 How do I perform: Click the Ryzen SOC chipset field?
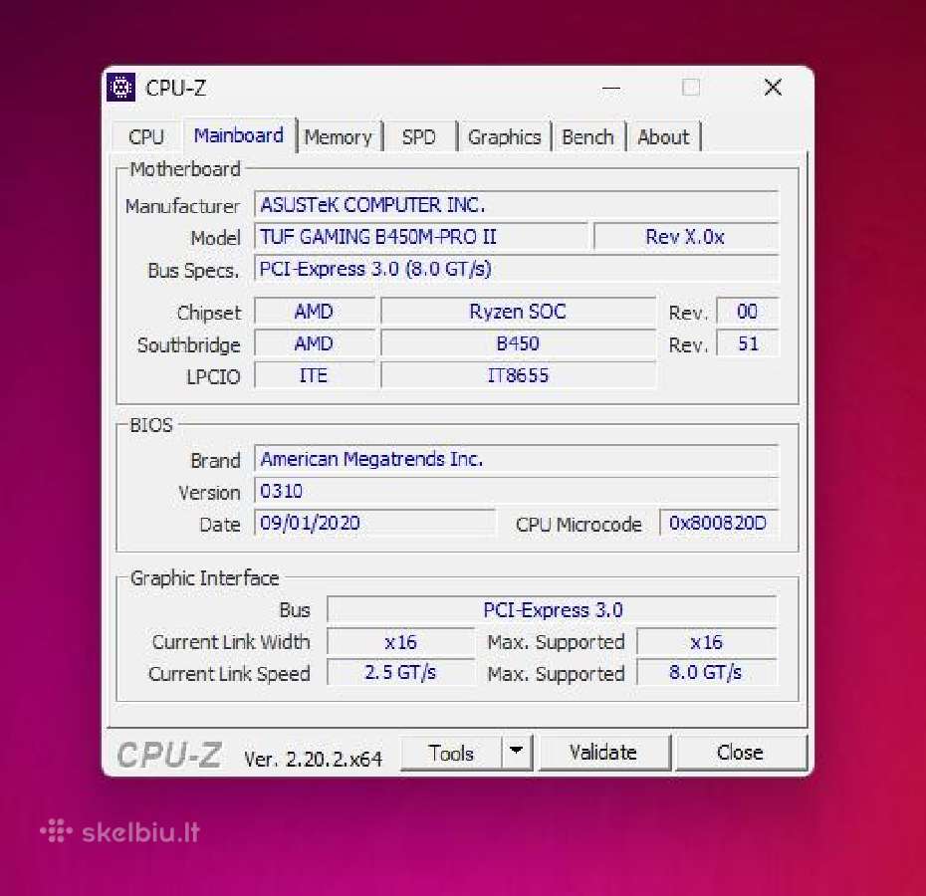tap(518, 312)
